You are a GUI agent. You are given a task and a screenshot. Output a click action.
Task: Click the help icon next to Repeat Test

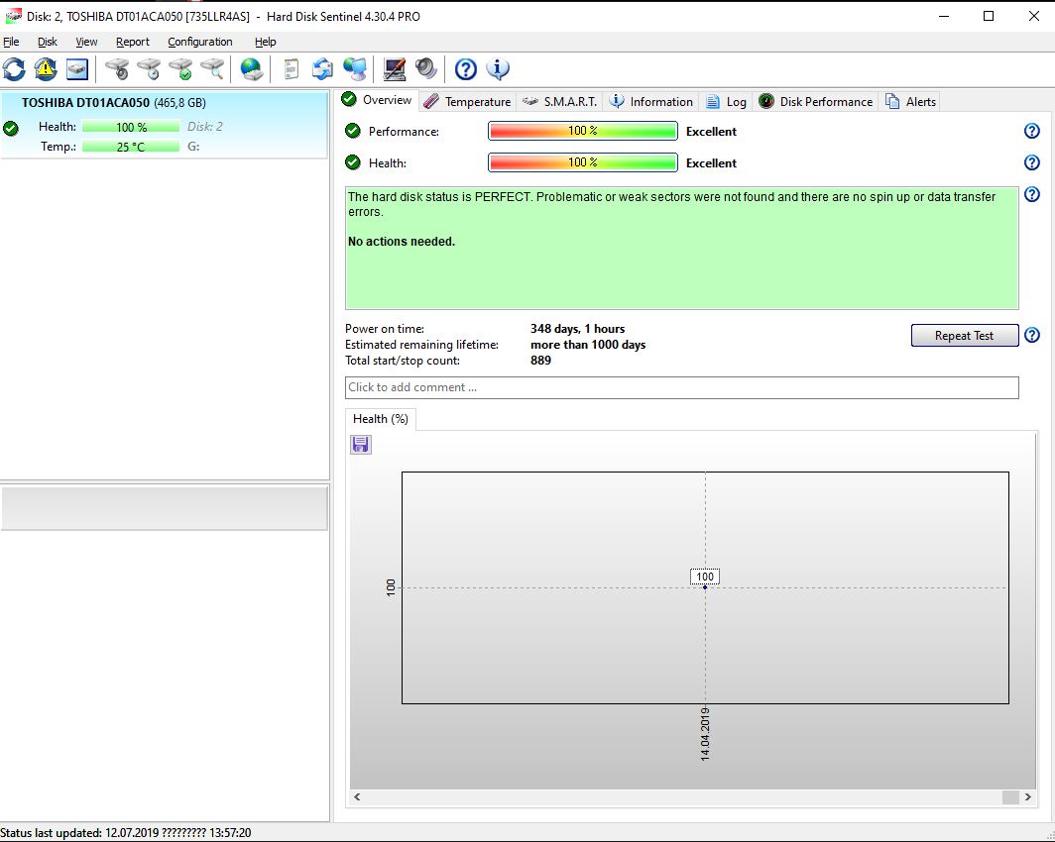point(1031,336)
